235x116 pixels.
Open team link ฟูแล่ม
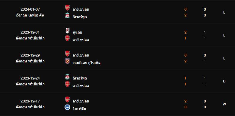(77, 32)
